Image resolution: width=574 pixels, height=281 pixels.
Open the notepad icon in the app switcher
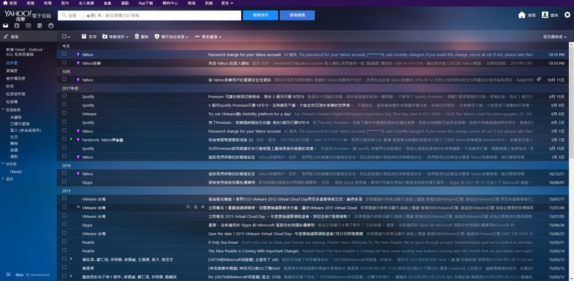click(x=39, y=26)
